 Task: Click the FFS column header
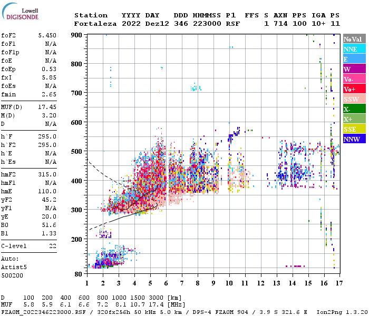click(252, 15)
